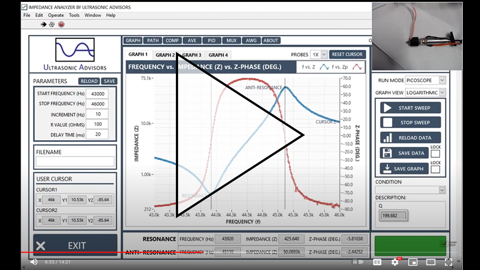Screen dimensions: 480x270
Task: Switch to the PID tab
Action: pyautogui.click(x=211, y=40)
